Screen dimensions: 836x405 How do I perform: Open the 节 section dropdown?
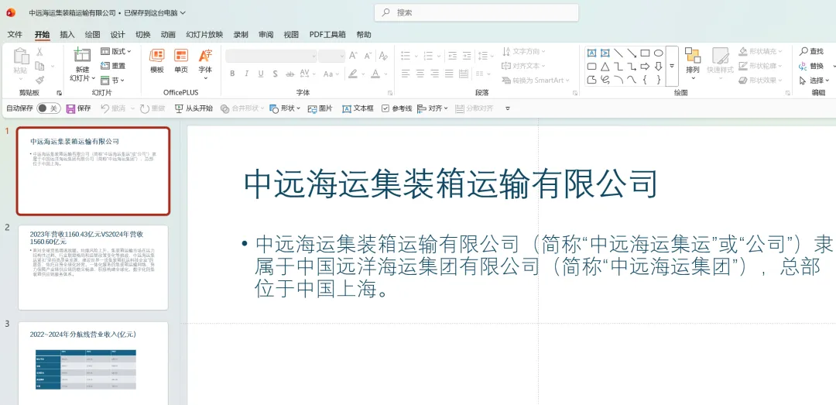112,80
